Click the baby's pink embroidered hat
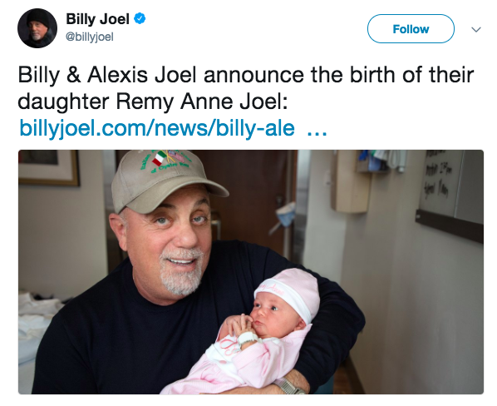 click(x=288, y=292)
